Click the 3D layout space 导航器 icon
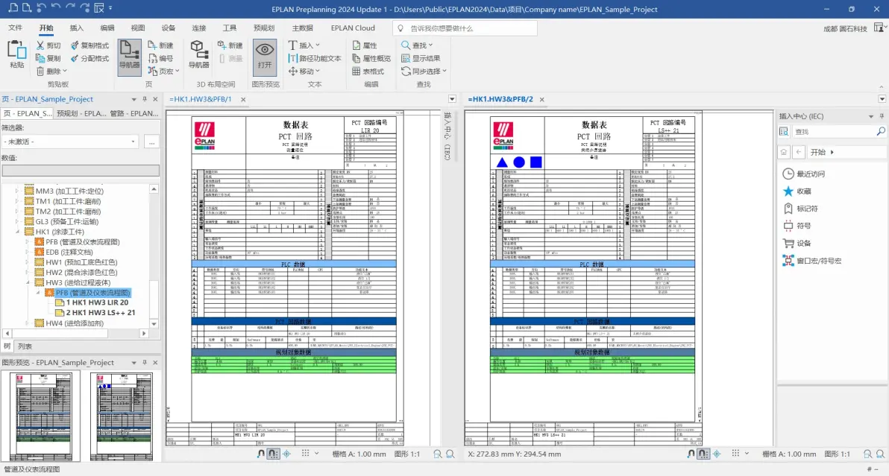 pos(198,55)
